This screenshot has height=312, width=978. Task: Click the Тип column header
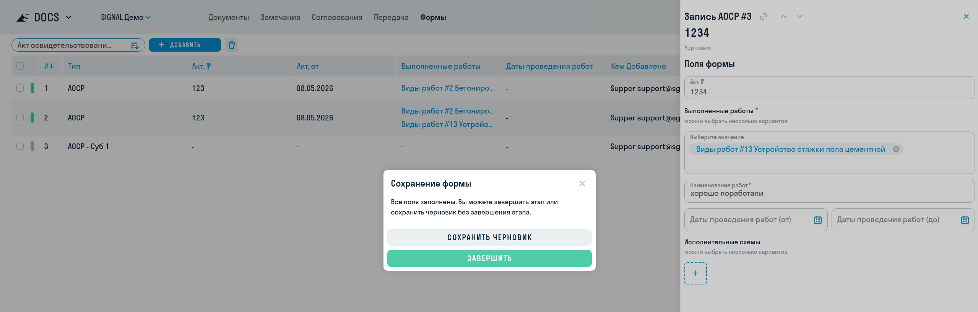coord(74,66)
